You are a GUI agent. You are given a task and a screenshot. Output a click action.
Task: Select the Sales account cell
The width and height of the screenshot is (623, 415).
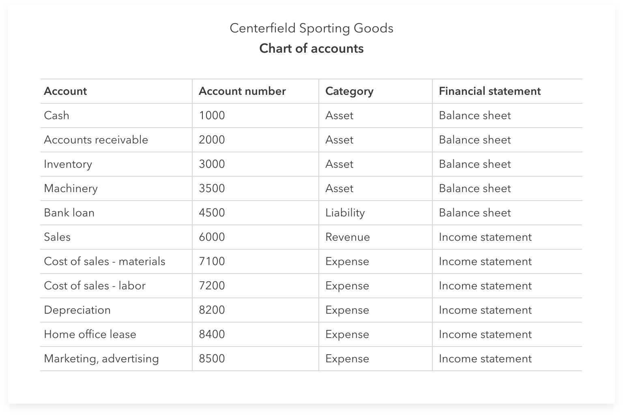pyautogui.click(x=57, y=237)
